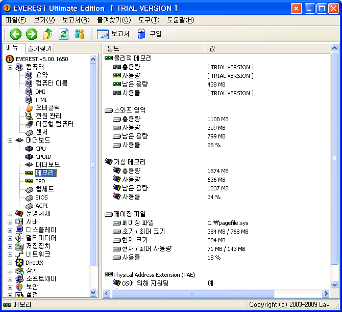Click the folder up-level toolbar icon
The image size is (342, 312).
pos(47,34)
